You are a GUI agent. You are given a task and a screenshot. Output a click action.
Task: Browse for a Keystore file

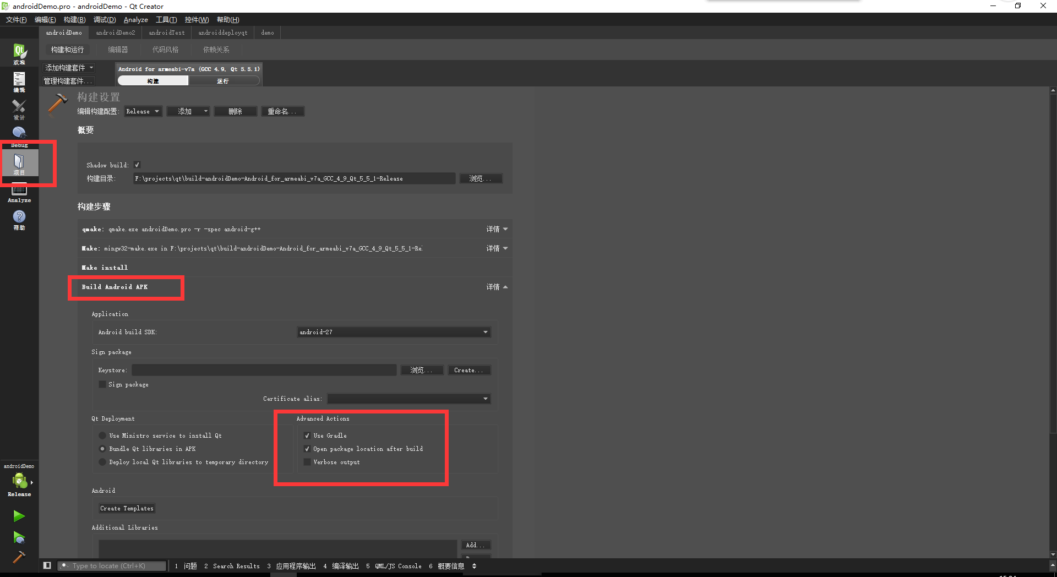click(422, 370)
